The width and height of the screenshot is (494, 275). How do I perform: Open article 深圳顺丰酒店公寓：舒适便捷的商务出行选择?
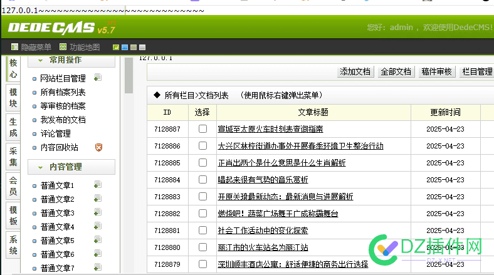pyautogui.click(x=293, y=264)
